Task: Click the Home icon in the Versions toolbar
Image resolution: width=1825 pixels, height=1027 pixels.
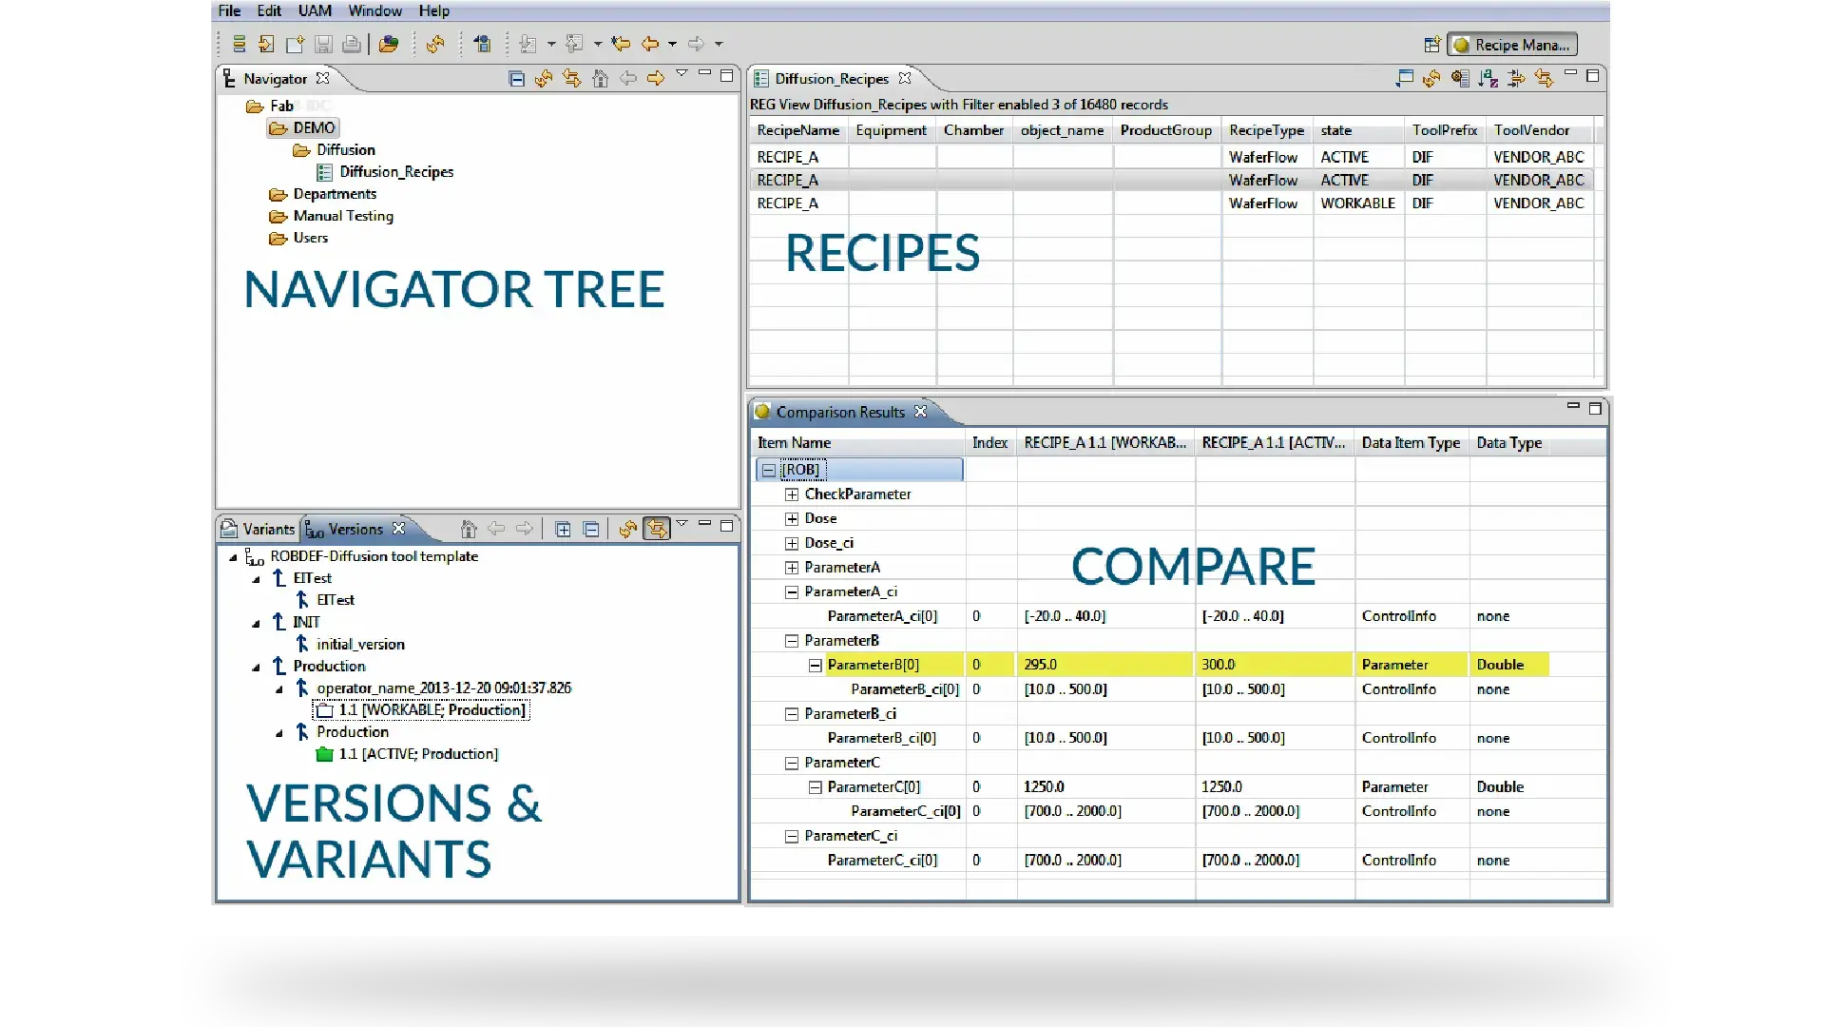Action: coord(468,529)
